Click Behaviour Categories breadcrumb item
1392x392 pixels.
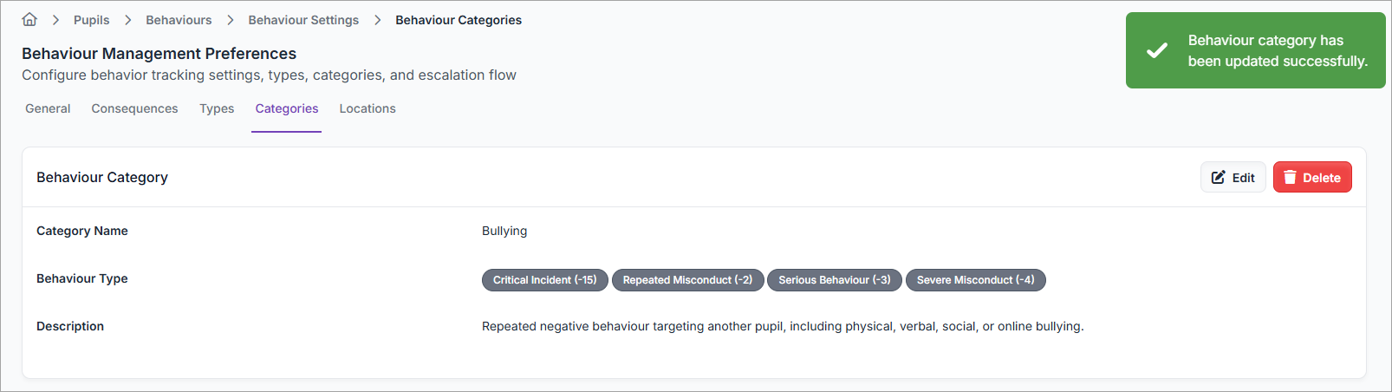(x=459, y=20)
